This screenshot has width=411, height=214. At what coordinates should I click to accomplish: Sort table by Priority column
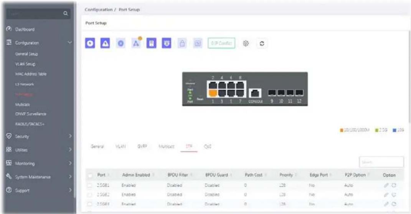[288, 175]
